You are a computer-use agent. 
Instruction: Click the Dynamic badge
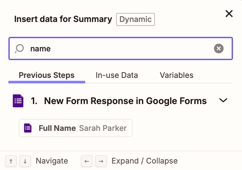[136, 19]
